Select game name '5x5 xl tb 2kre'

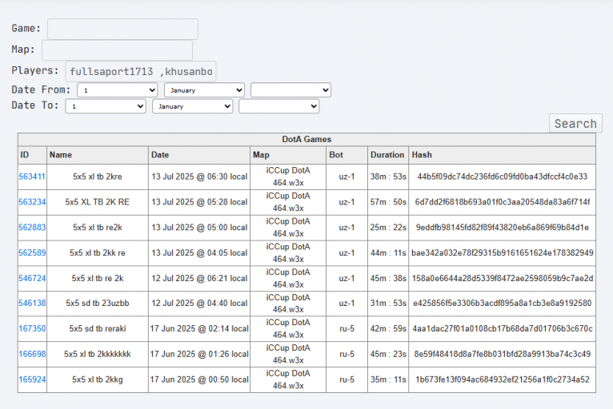[x=98, y=177]
